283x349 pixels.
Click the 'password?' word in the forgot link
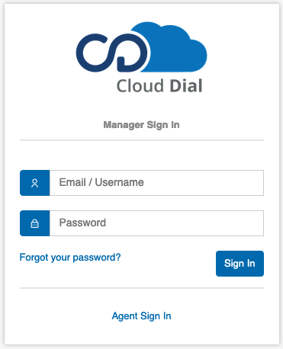coord(97,258)
